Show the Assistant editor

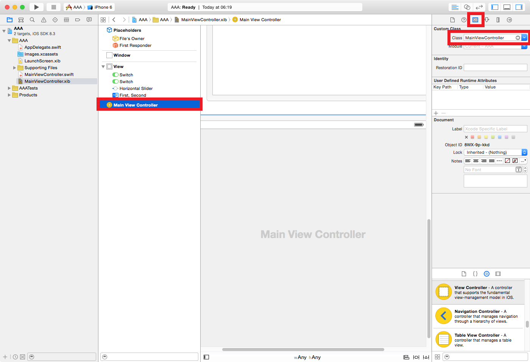(x=467, y=7)
